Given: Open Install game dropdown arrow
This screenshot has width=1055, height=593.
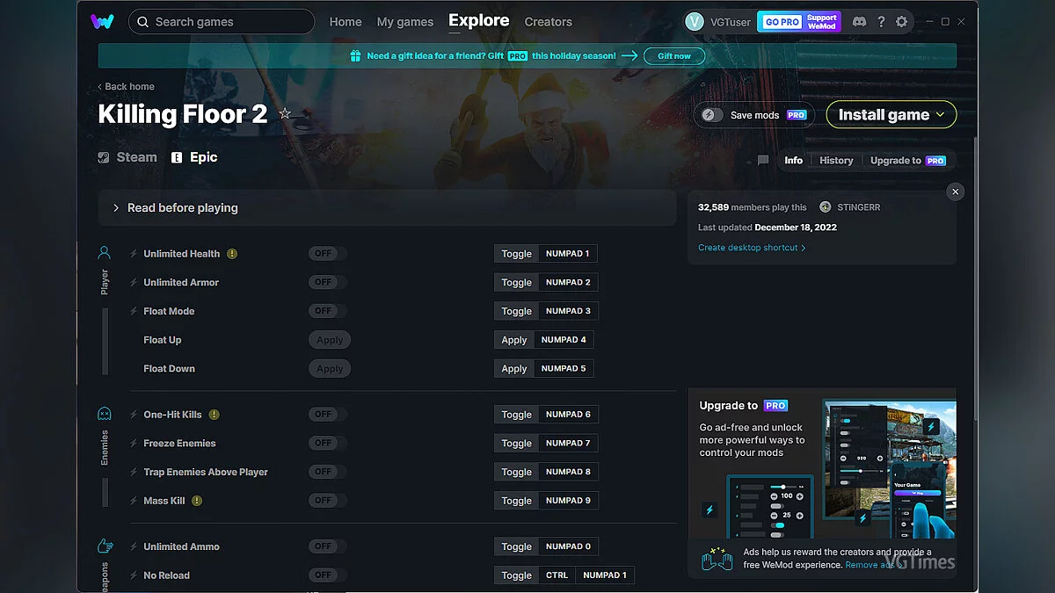Looking at the screenshot, I should point(941,115).
